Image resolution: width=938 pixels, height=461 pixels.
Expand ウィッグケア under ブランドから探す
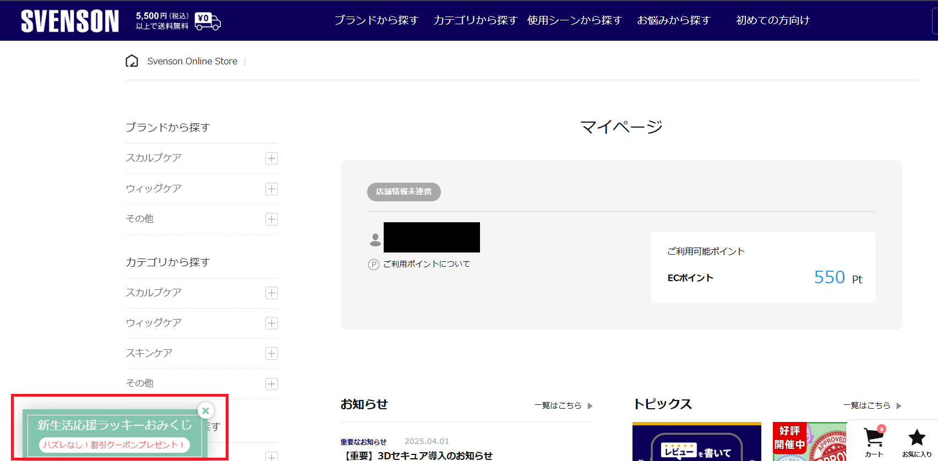click(271, 189)
